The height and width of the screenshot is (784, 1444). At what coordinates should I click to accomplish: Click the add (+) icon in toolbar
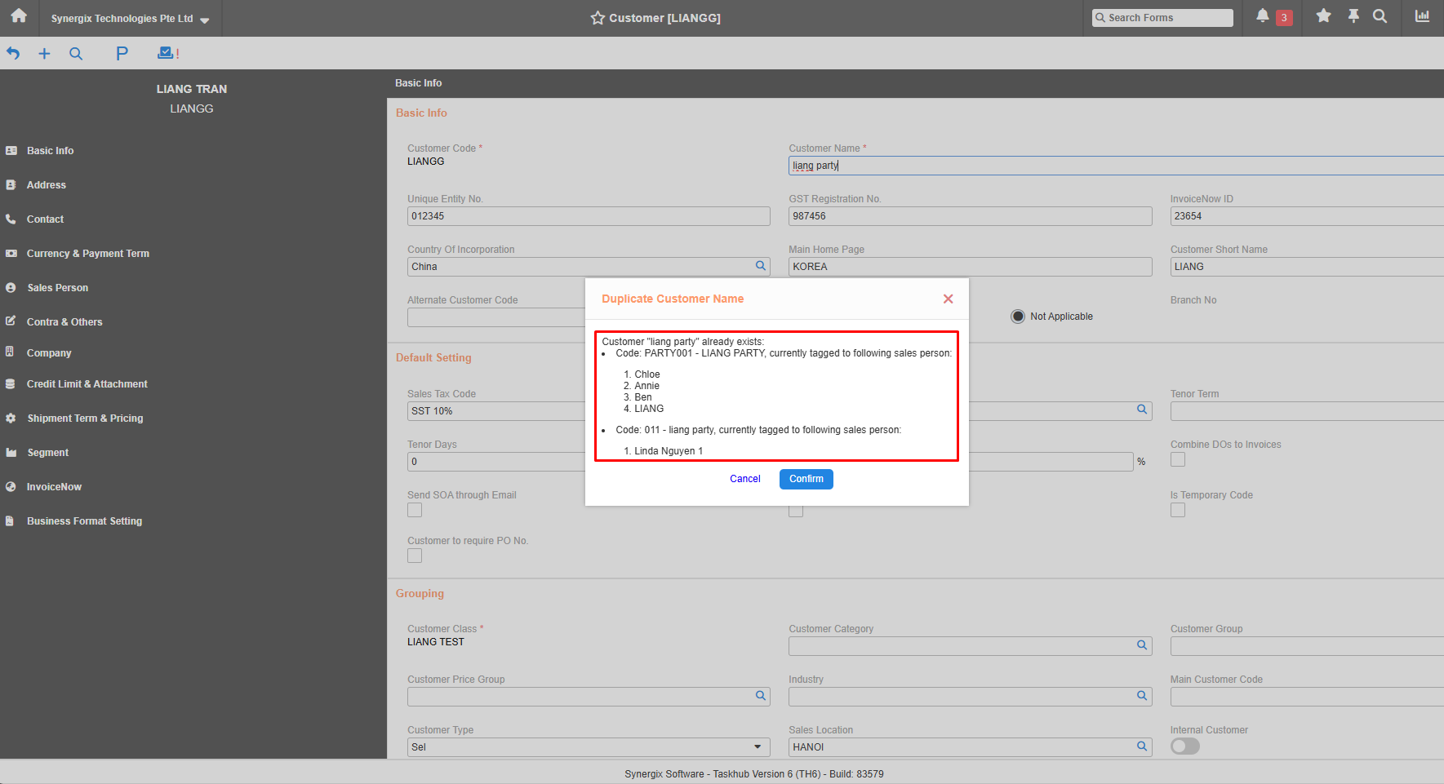pyautogui.click(x=44, y=53)
